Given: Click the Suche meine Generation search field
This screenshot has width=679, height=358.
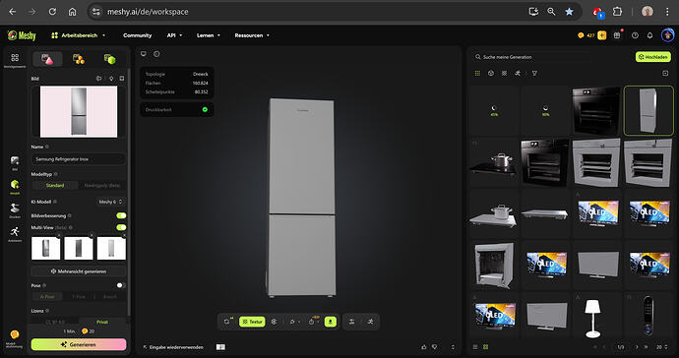Looking at the screenshot, I should pyautogui.click(x=531, y=57).
